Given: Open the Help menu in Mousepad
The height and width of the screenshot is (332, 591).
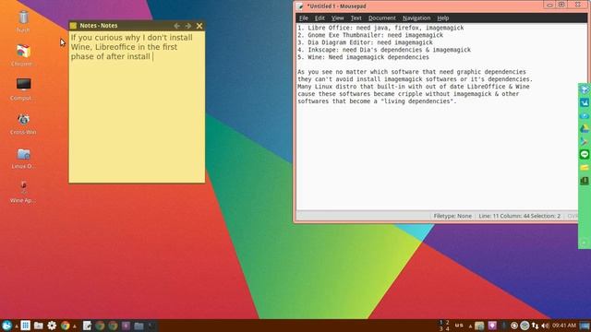Looking at the screenshot, I should [x=443, y=18].
